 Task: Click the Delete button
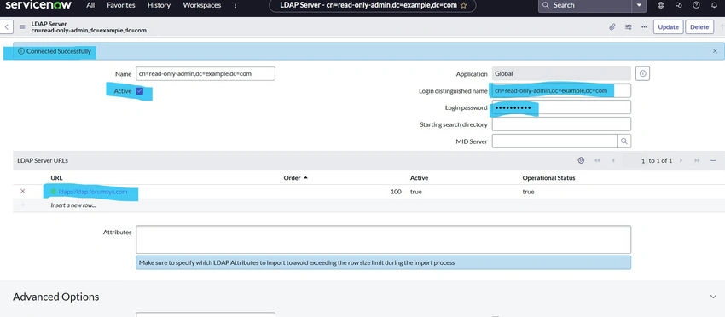tap(699, 26)
